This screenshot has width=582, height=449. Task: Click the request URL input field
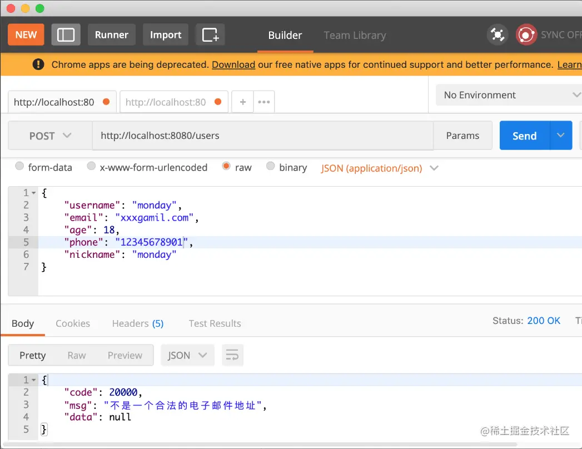tap(263, 136)
